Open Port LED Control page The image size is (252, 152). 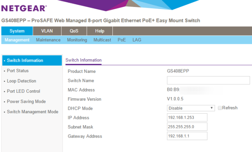click(x=24, y=91)
